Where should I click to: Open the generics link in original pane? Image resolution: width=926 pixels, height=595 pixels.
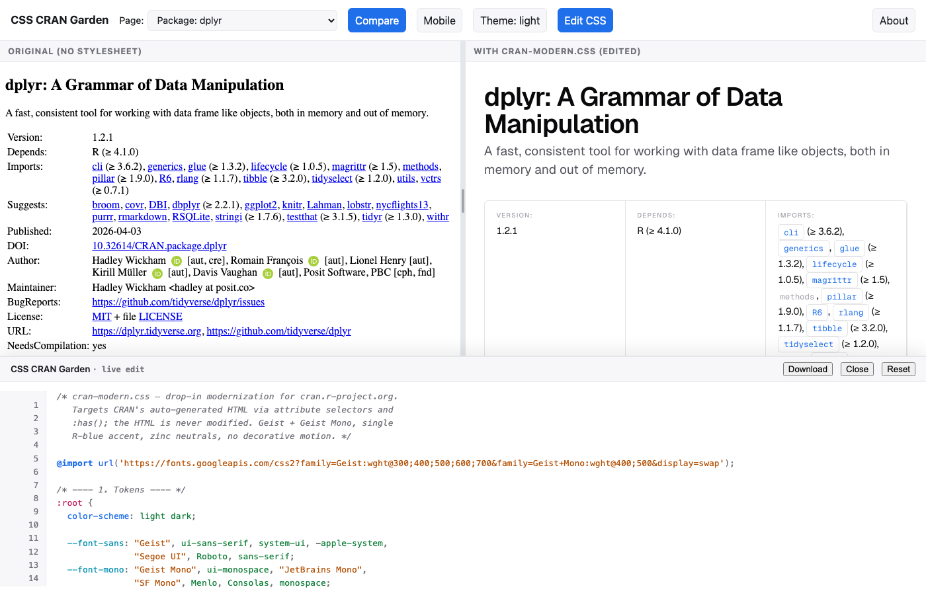(165, 167)
